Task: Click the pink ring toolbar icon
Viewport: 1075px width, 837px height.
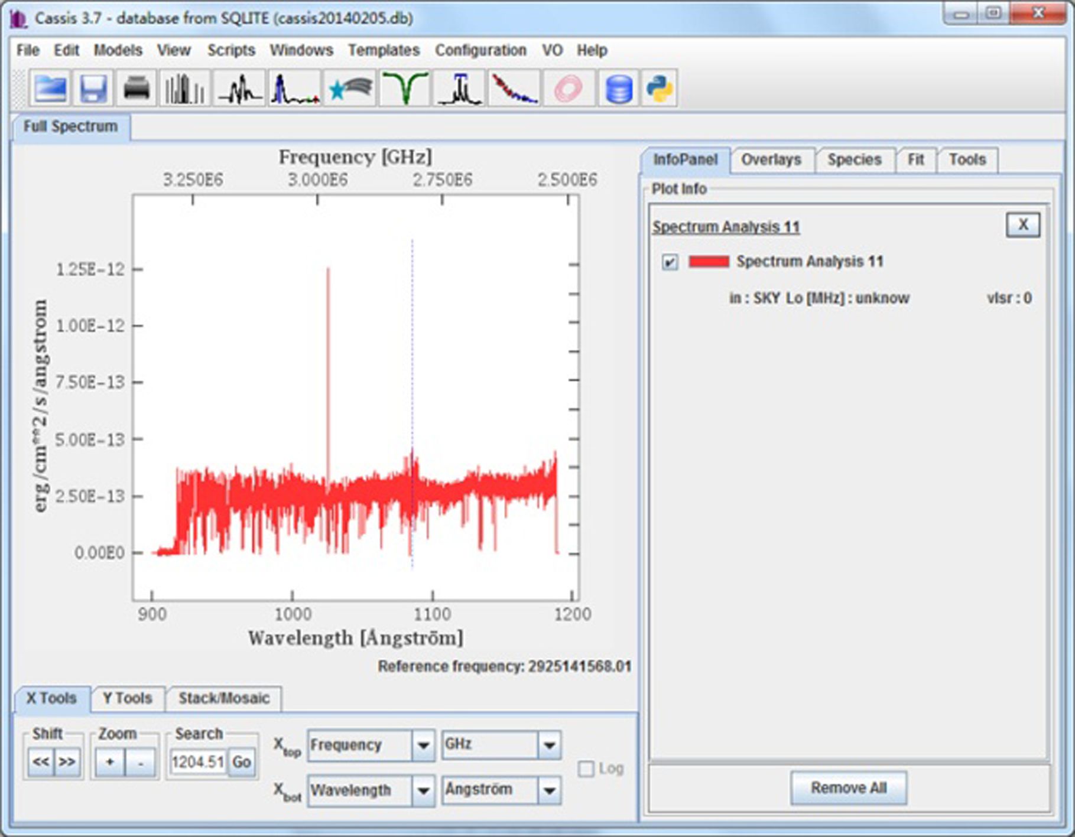Action: point(568,89)
